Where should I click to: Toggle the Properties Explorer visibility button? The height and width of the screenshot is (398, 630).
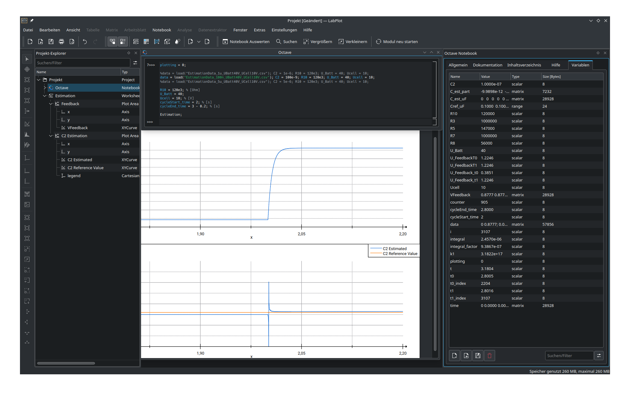coord(123,42)
